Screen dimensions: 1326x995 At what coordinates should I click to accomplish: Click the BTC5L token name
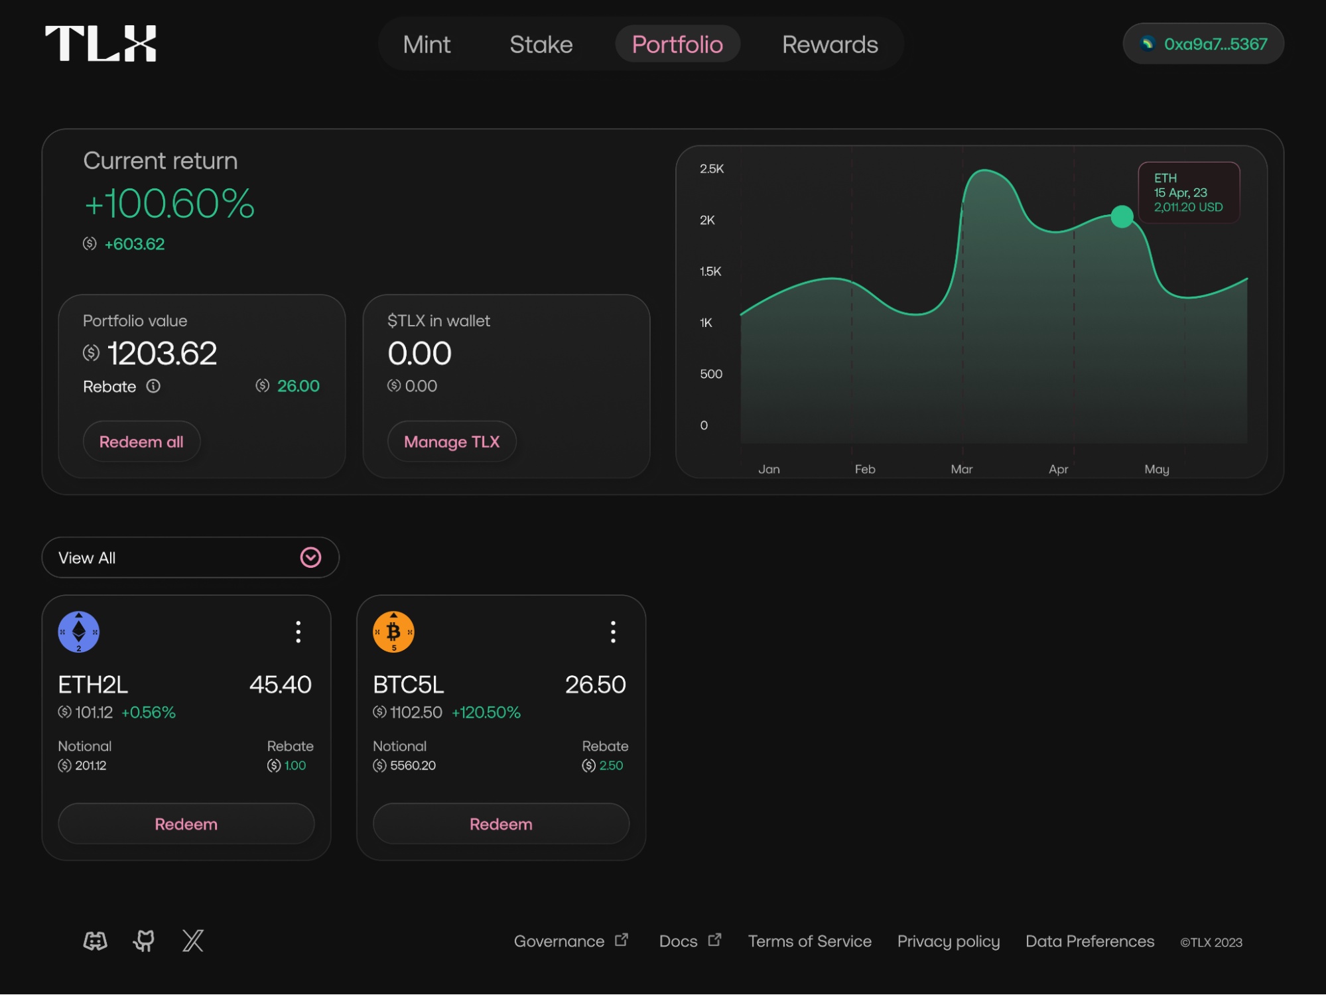pos(409,685)
